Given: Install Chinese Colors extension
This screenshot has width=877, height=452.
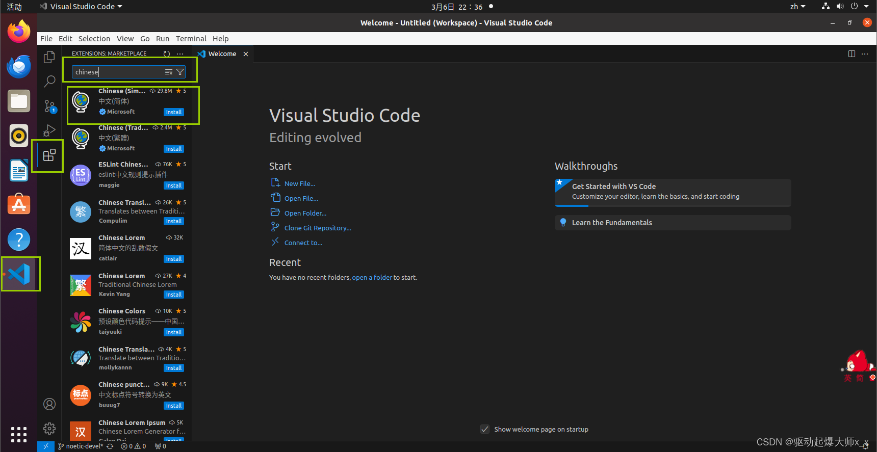Looking at the screenshot, I should [x=174, y=332].
